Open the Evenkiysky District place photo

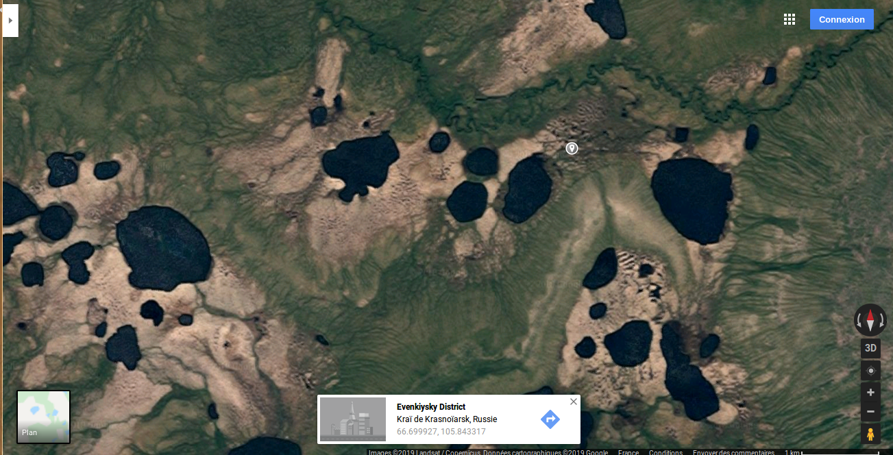[353, 419]
